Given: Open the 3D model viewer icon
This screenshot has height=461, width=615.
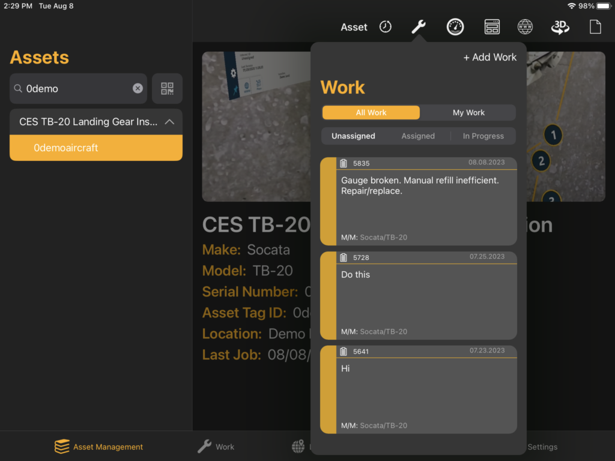Looking at the screenshot, I should tap(560, 26).
